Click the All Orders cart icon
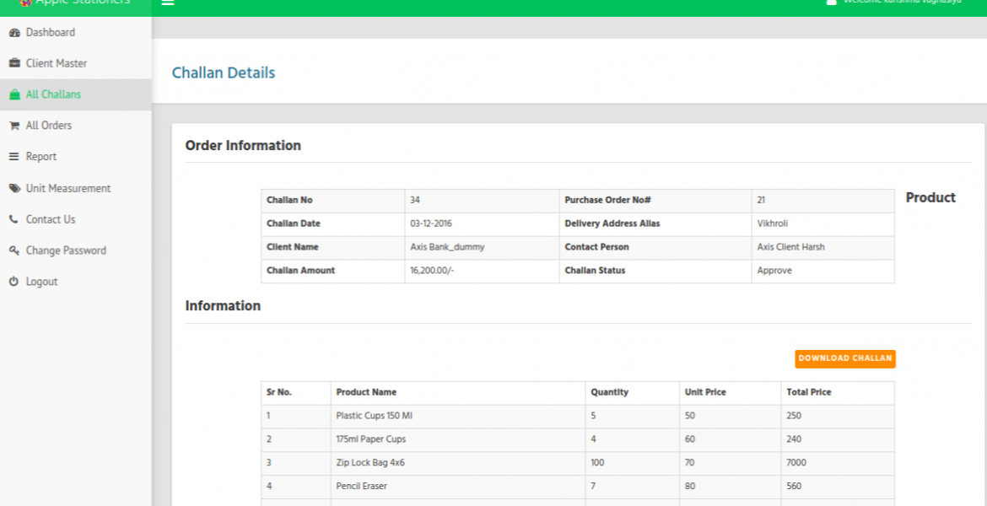The height and width of the screenshot is (506, 987). click(13, 126)
